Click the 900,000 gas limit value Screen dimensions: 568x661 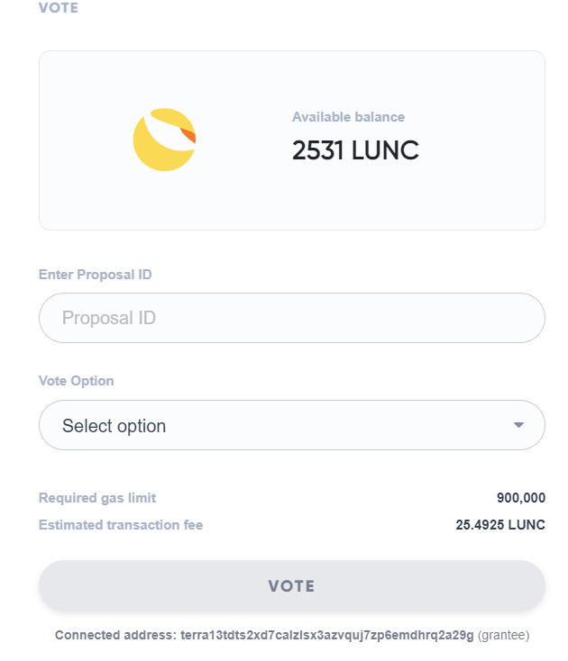(x=521, y=498)
